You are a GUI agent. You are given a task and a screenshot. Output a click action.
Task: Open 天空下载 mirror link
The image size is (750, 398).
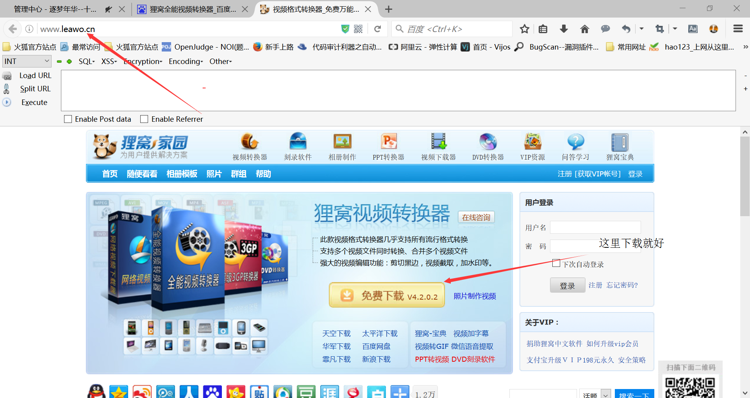pos(336,334)
